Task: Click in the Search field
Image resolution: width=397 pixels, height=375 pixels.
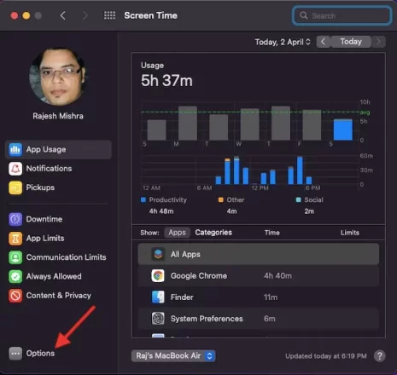Action: (x=342, y=15)
